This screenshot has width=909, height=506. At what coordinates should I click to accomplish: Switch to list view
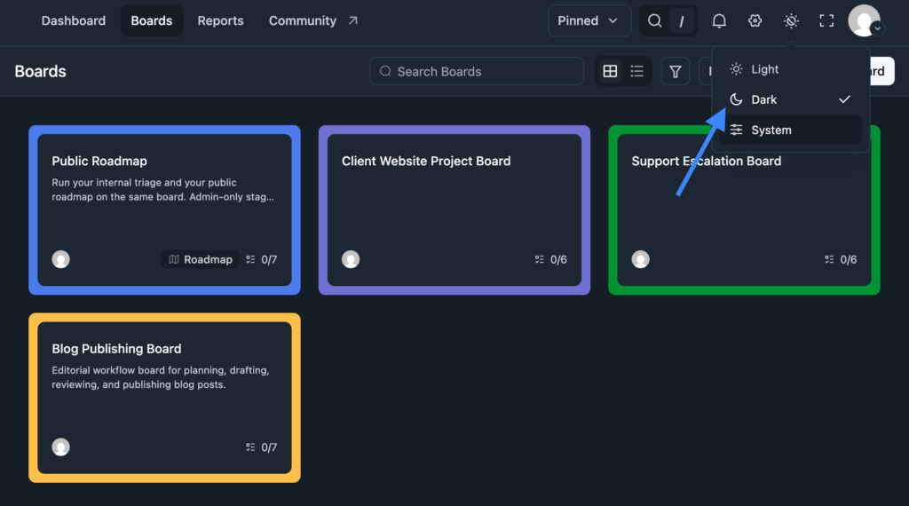coord(637,71)
